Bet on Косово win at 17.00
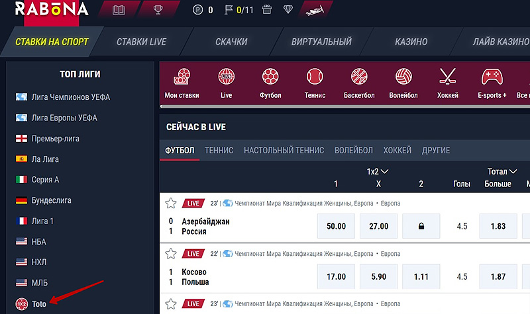This screenshot has height=314, width=530. point(336,276)
